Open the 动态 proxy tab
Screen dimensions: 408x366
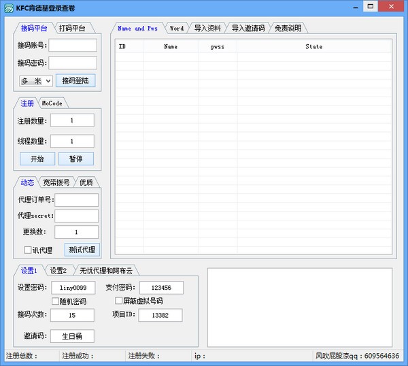(x=27, y=182)
